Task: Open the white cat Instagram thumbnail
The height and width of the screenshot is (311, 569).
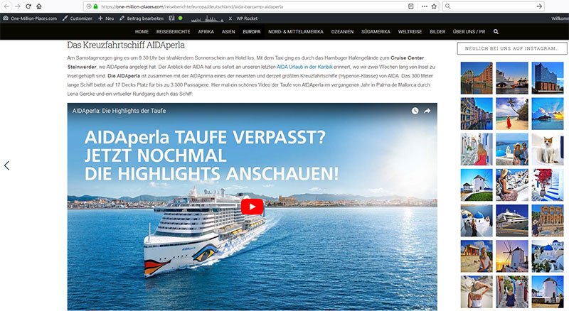Action: pyautogui.click(x=547, y=149)
